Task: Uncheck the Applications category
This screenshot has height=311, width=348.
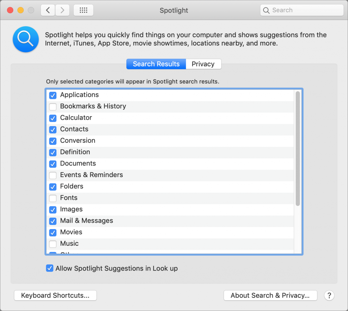Action: pos(53,95)
